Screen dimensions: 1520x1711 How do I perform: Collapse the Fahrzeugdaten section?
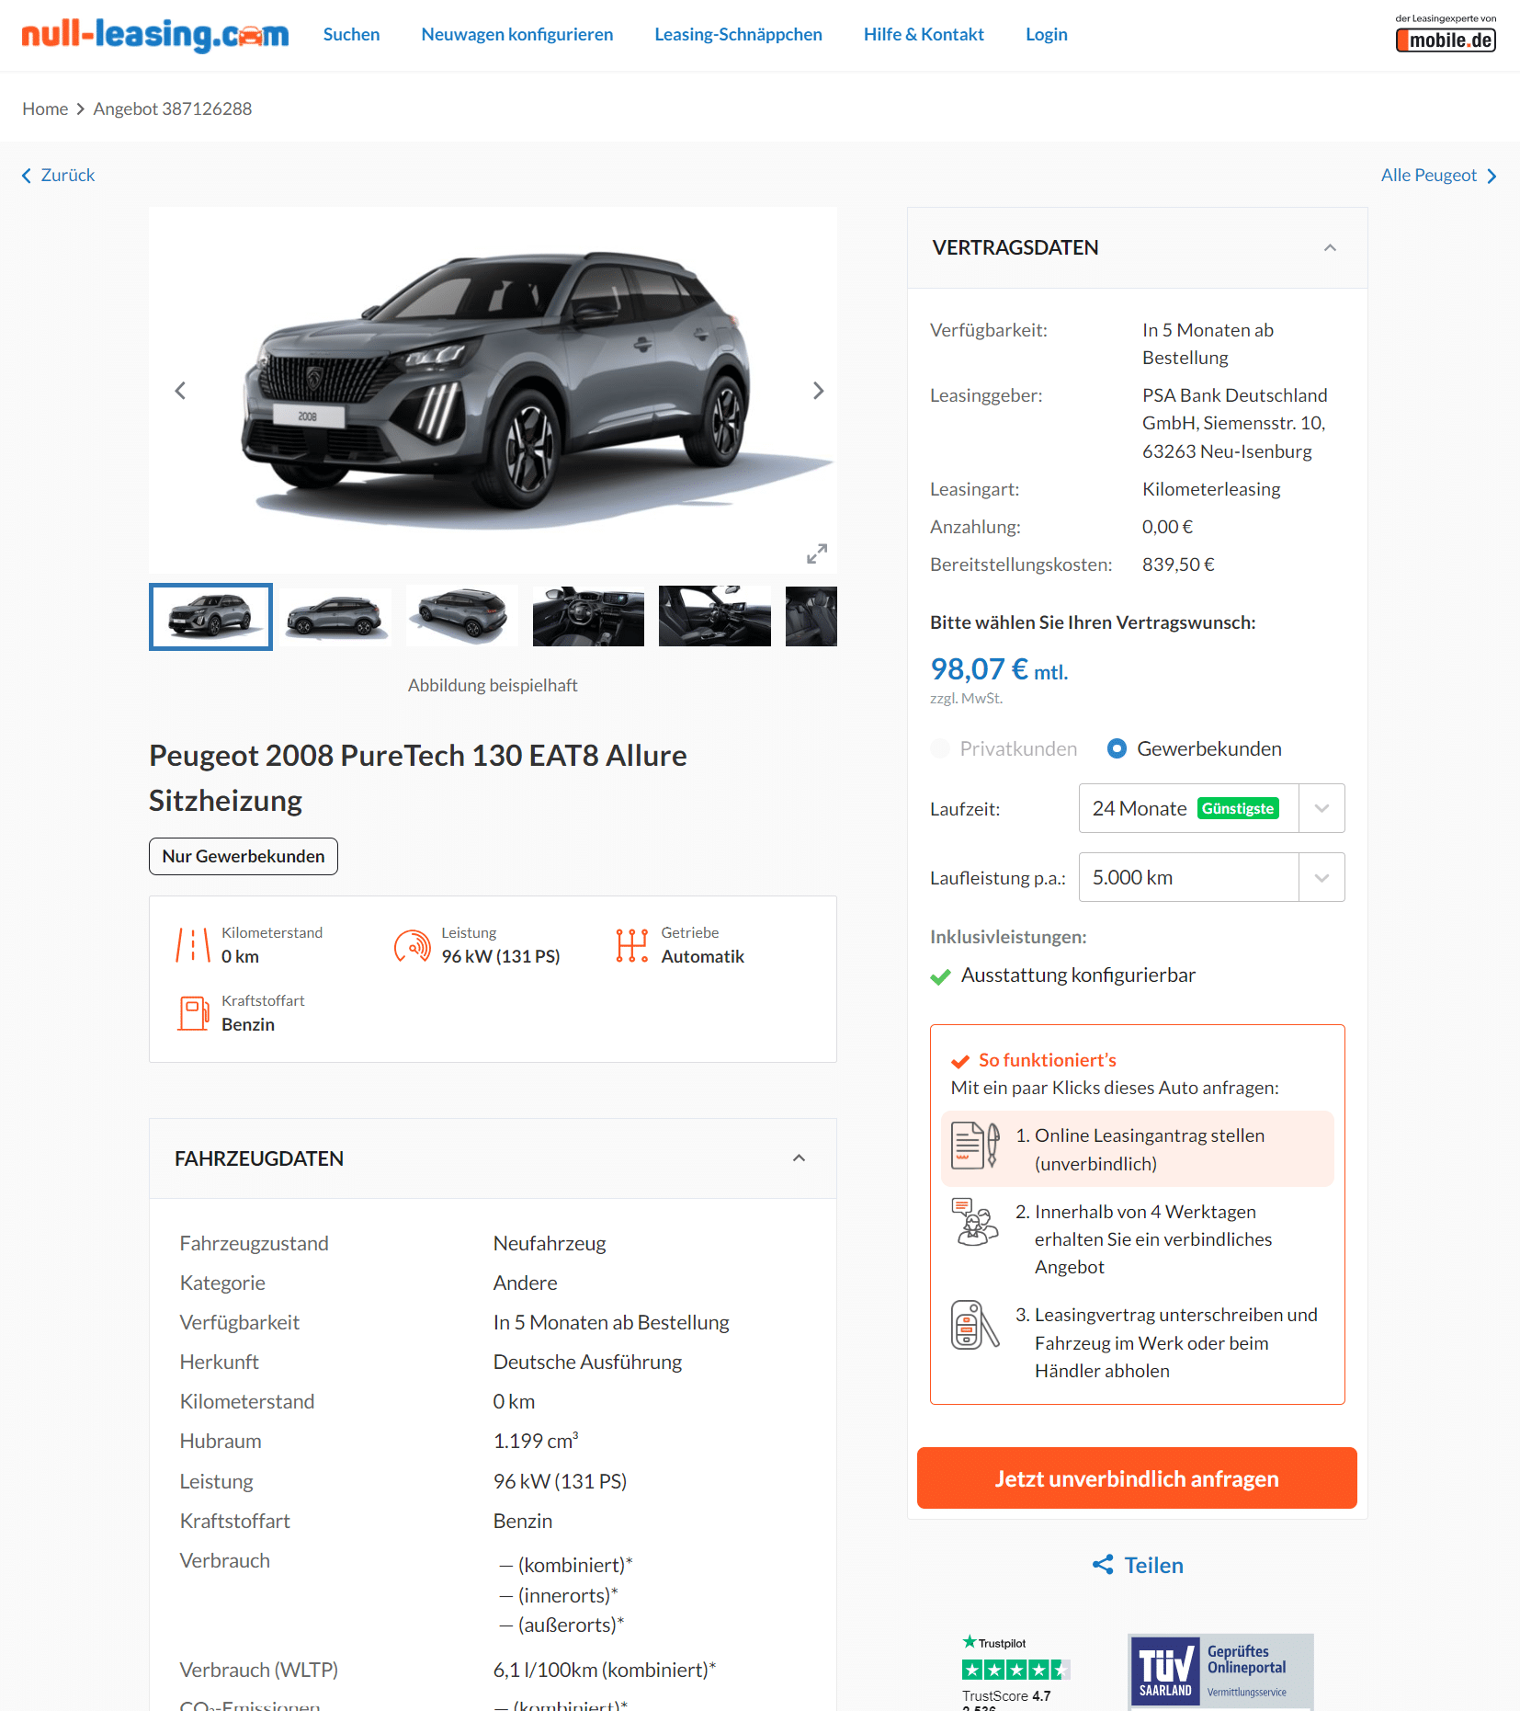pos(799,1158)
